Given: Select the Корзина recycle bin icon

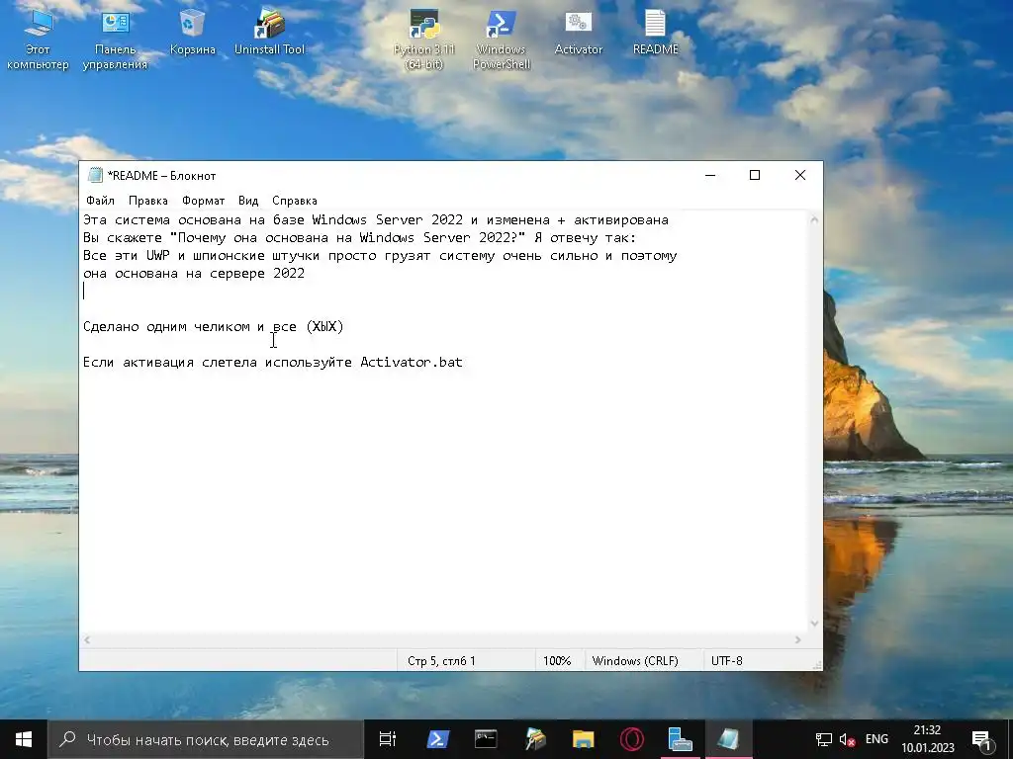Looking at the screenshot, I should click(192, 33).
